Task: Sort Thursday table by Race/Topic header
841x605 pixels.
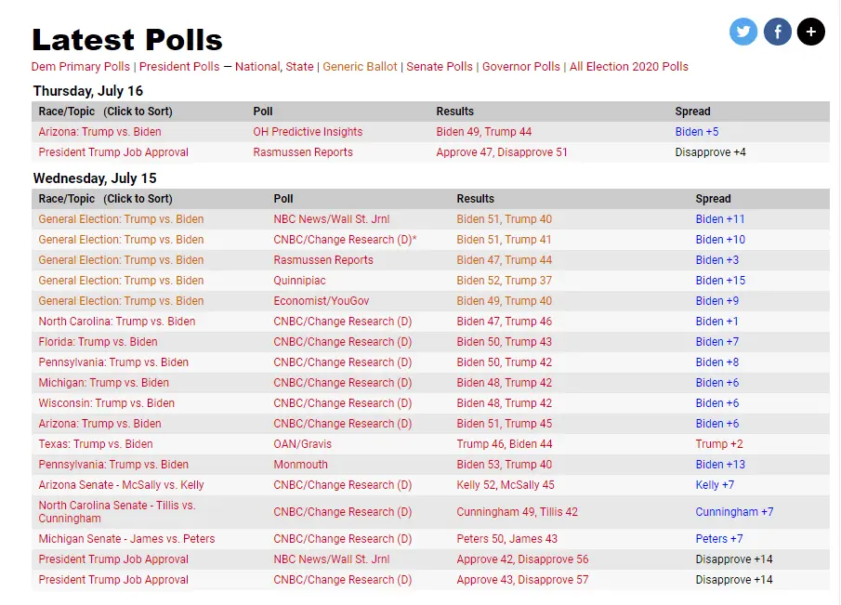Action: (x=105, y=112)
